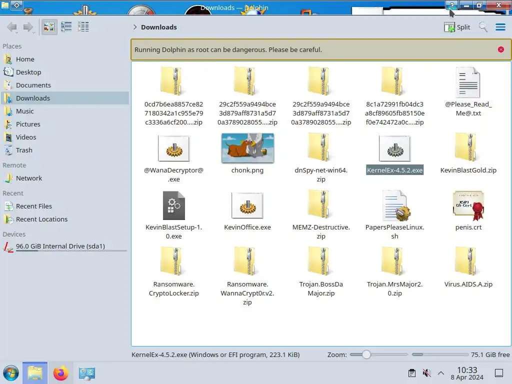Select PapersPleaseLinux.sh script
Viewport: 512px width, 384px height.
tap(394, 215)
